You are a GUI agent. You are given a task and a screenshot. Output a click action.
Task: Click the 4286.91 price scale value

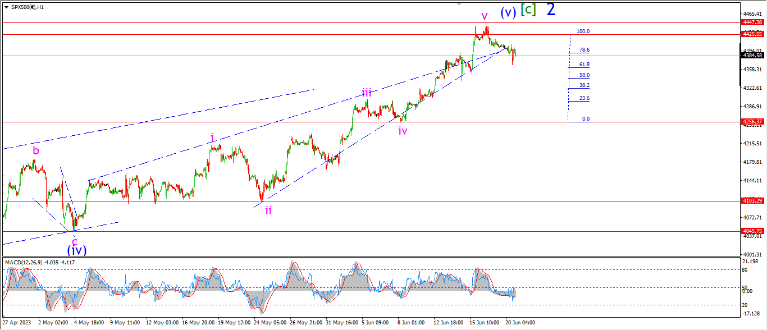[x=751, y=106]
